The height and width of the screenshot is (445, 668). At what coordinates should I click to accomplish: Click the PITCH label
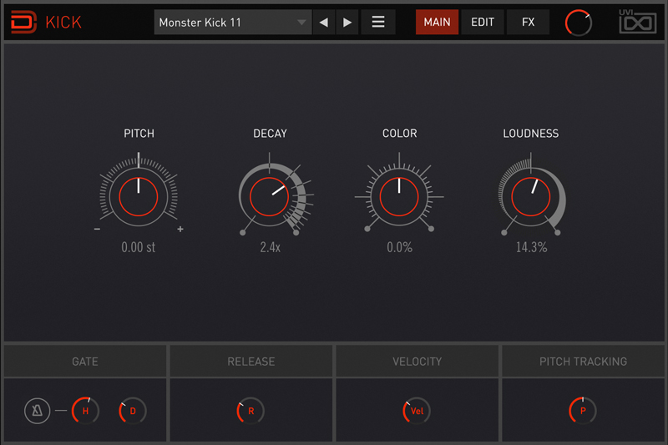139,134
